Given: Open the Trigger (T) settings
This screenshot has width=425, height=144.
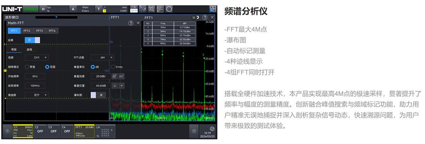Looking at the screenshot, I should [x=99, y=9].
